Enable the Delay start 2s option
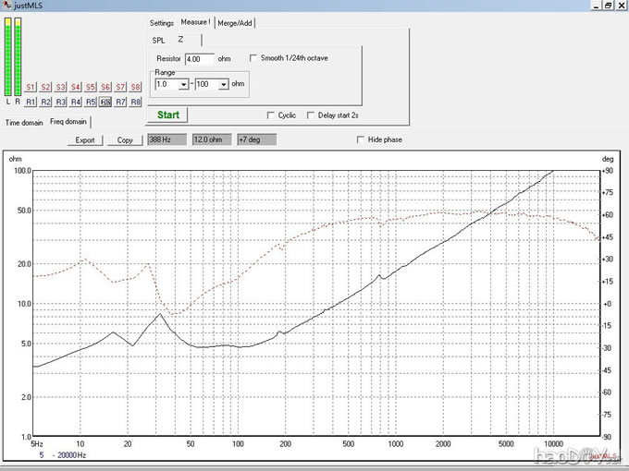This screenshot has height=471, width=629. (x=311, y=115)
